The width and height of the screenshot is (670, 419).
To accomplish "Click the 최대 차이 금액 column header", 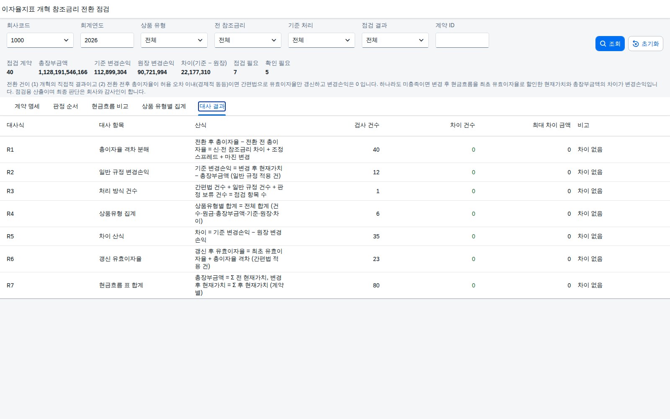I will pos(551,125).
